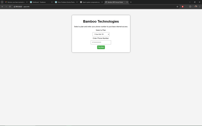
Task: Open the Chrome three-dot menu
Action: click(200, 7)
